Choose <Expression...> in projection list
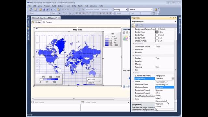The width and height of the screenshot is (208, 117). tap(164, 82)
